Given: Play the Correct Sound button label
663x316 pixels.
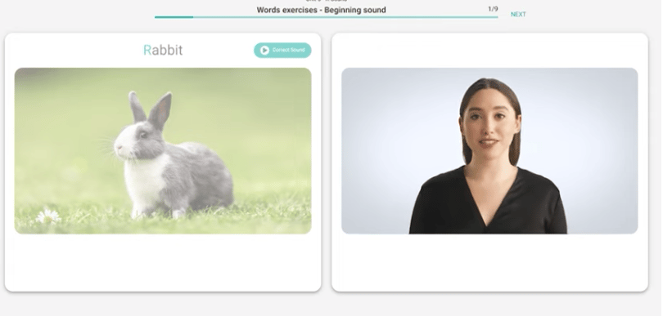Looking at the screenshot, I should [x=288, y=50].
